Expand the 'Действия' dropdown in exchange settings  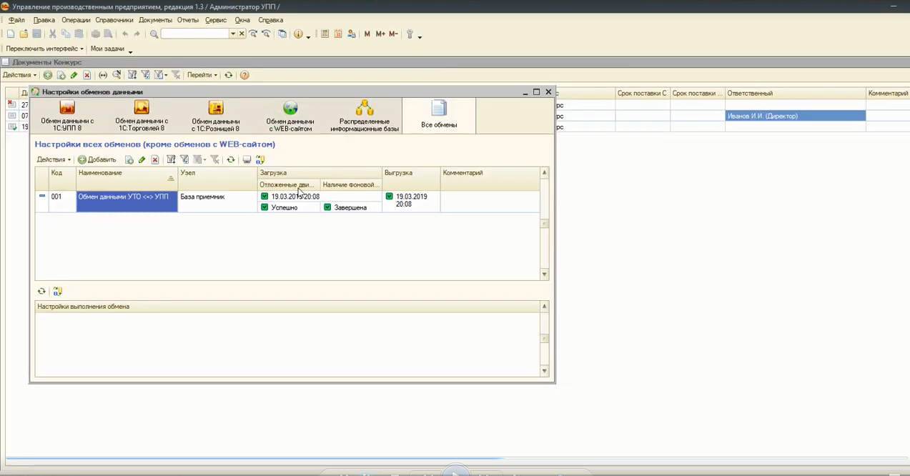[54, 160]
